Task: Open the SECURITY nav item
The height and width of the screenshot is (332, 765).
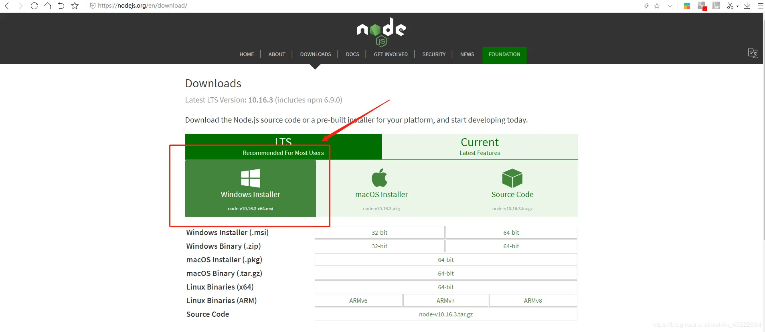Action: coord(434,54)
